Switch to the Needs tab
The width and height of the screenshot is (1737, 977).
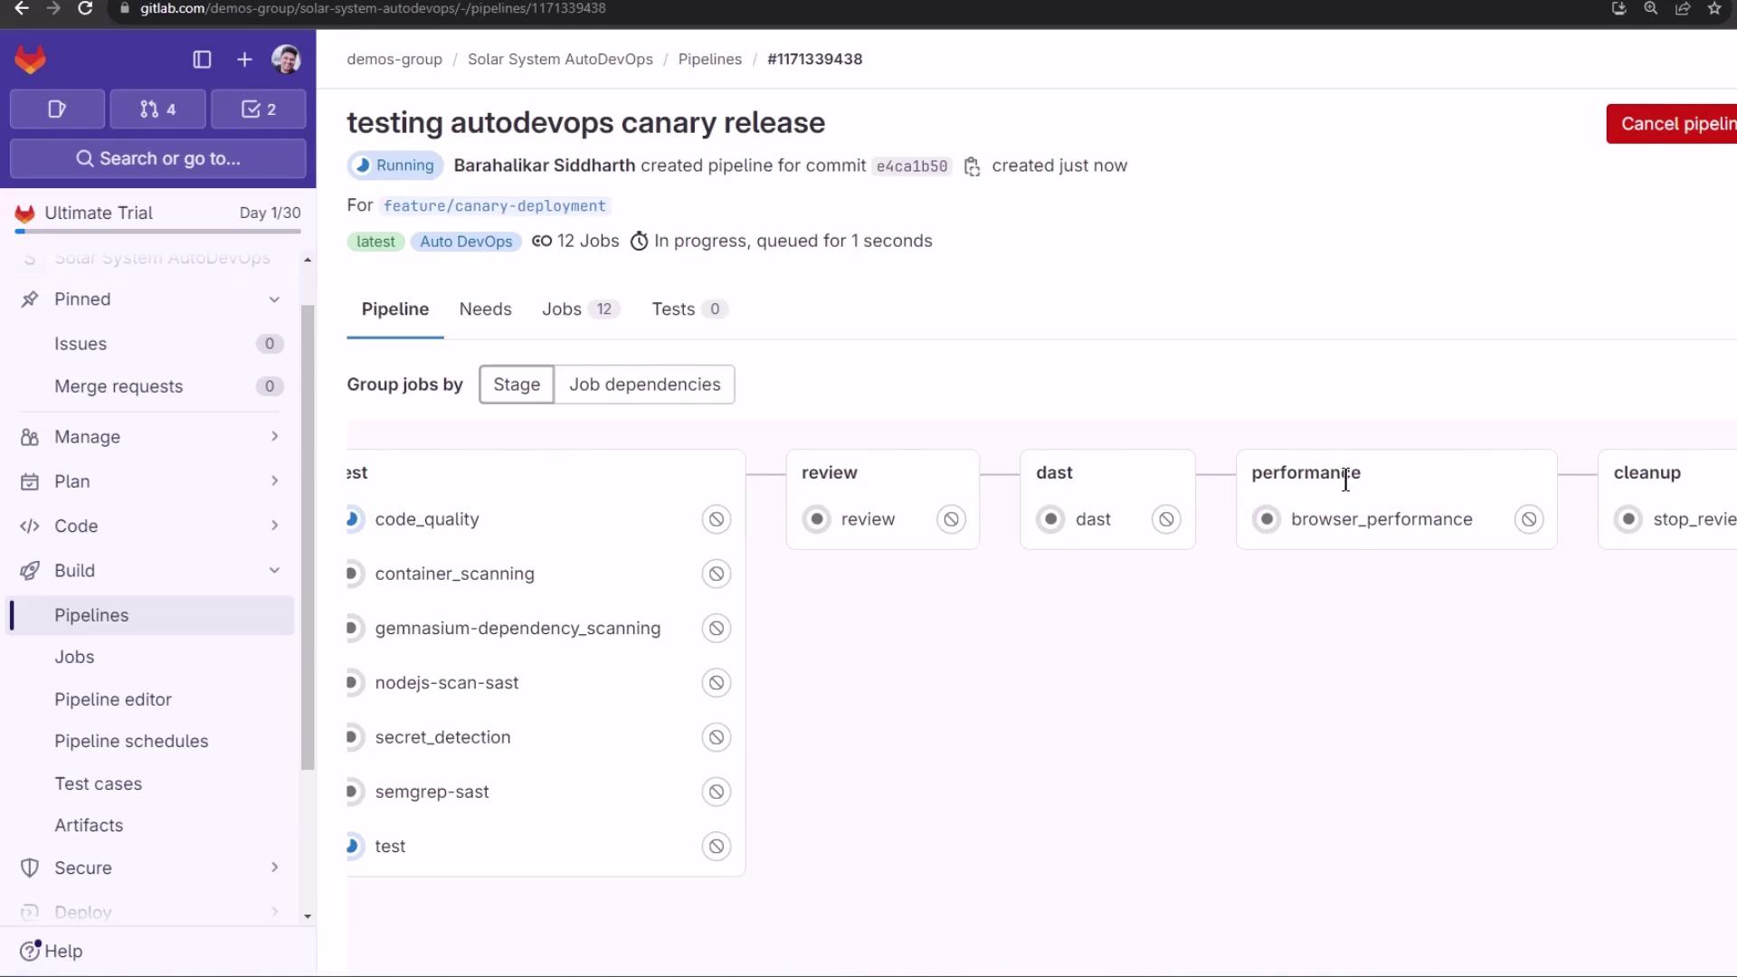click(x=485, y=309)
